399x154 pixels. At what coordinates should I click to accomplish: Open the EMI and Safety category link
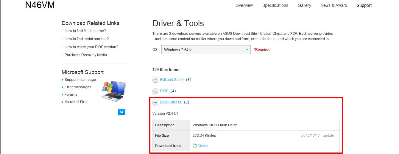coord(172,80)
